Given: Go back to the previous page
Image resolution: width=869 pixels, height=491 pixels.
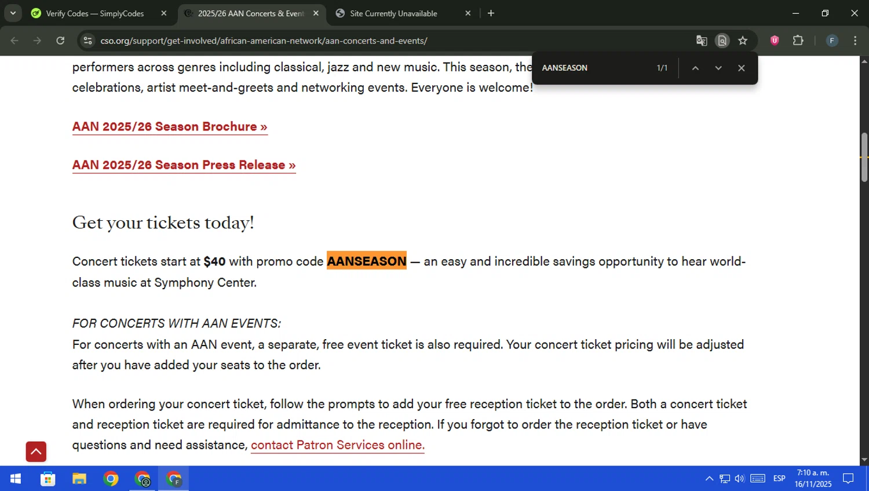Looking at the screenshot, I should (14, 41).
